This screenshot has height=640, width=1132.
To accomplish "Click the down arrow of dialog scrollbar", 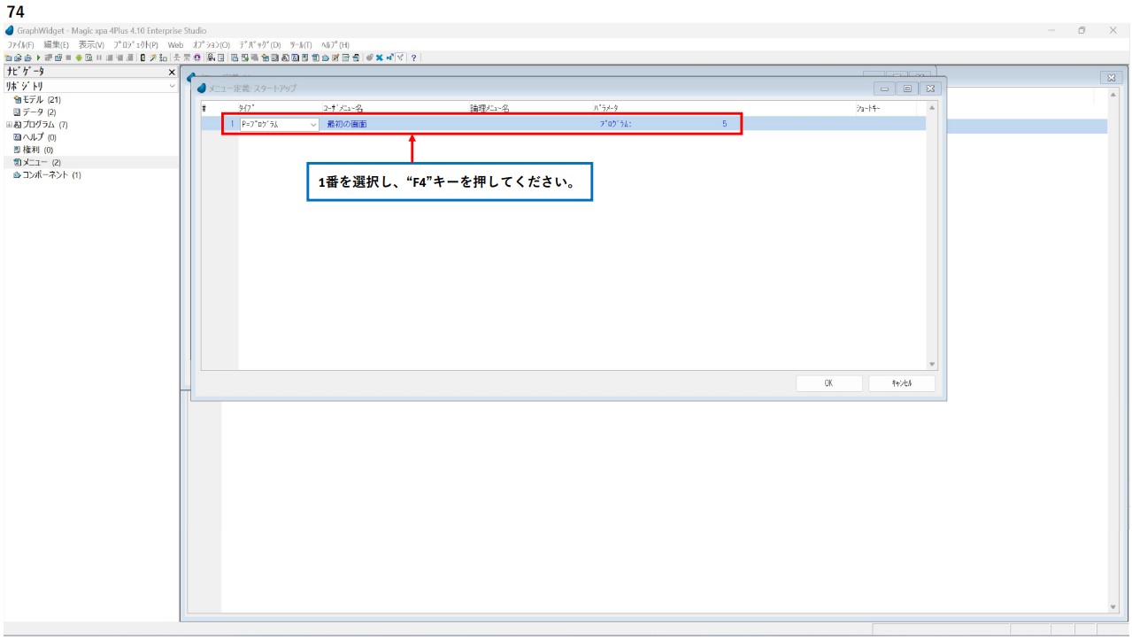I will 931,364.
